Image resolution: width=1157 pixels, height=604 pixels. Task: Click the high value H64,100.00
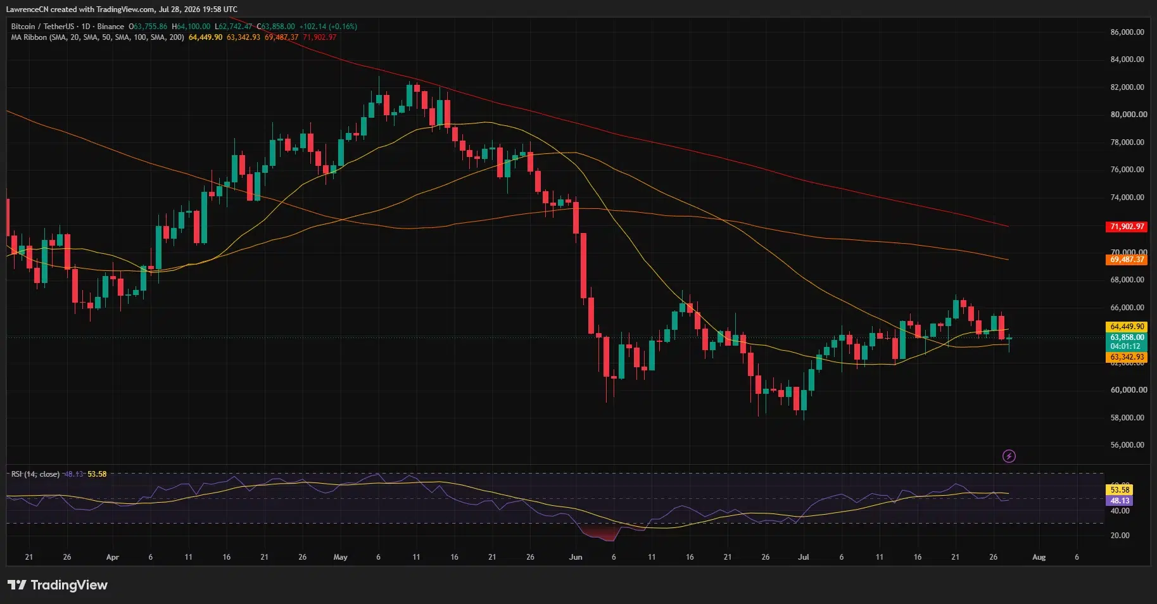pos(191,27)
